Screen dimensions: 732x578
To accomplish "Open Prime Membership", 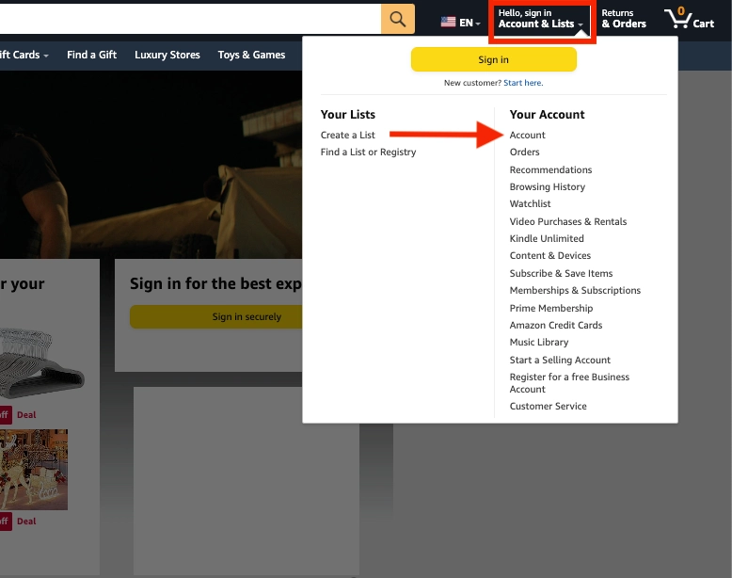I will 550,308.
